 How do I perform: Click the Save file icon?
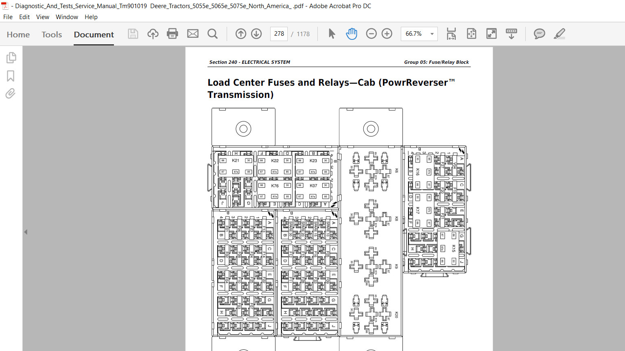click(x=133, y=34)
